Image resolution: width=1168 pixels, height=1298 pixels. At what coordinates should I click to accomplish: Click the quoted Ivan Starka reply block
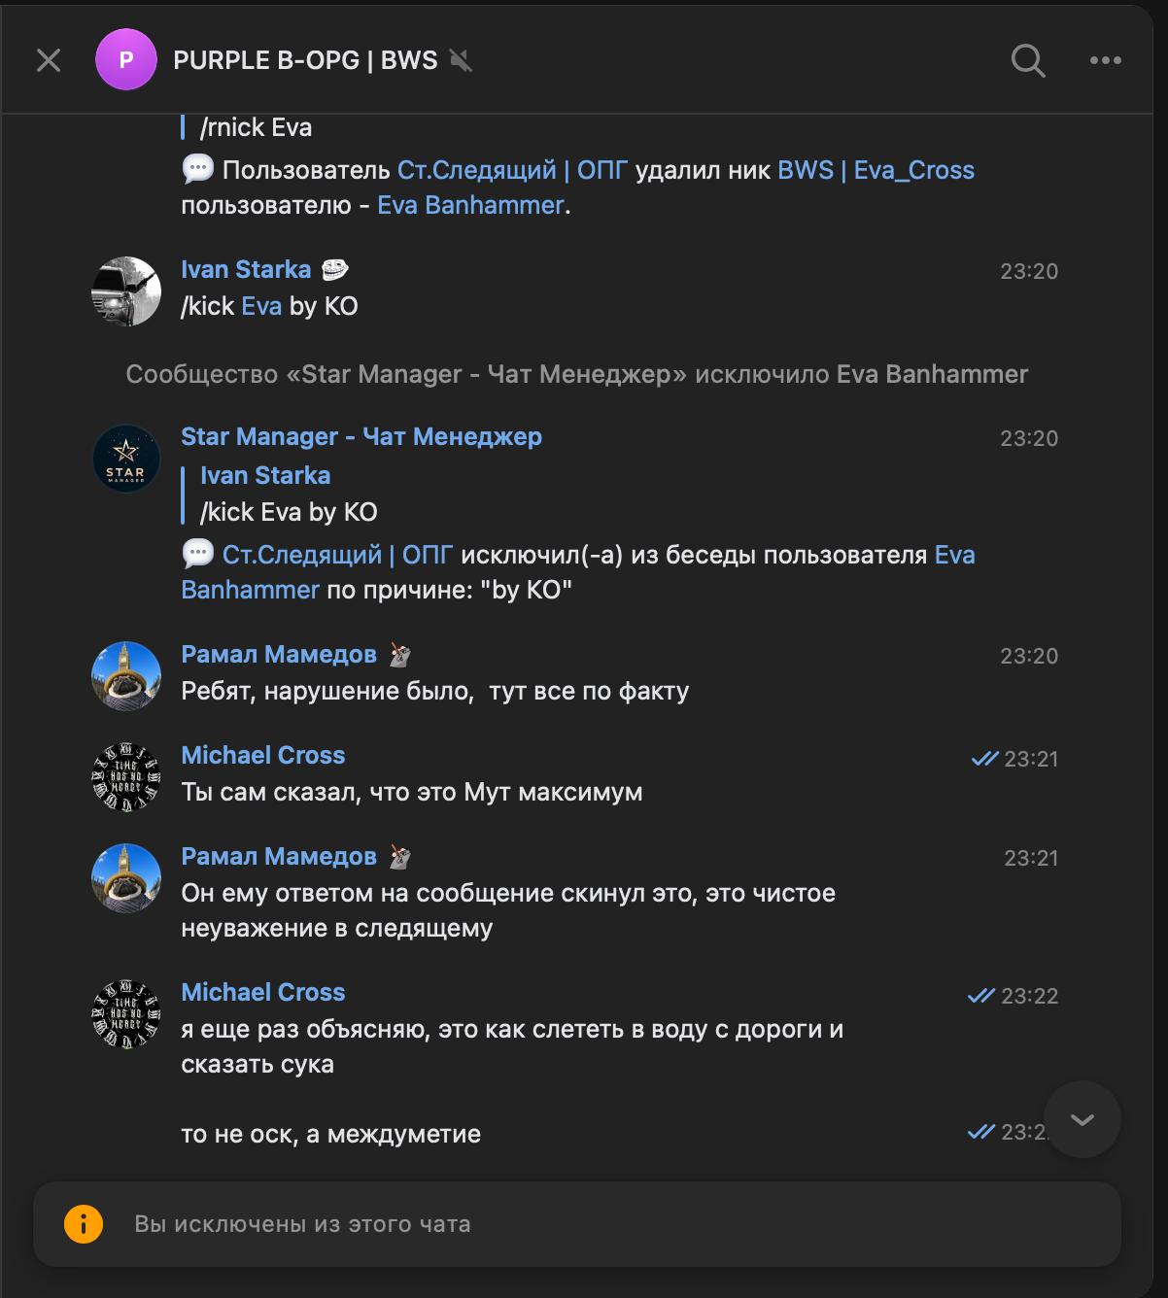[x=289, y=494]
